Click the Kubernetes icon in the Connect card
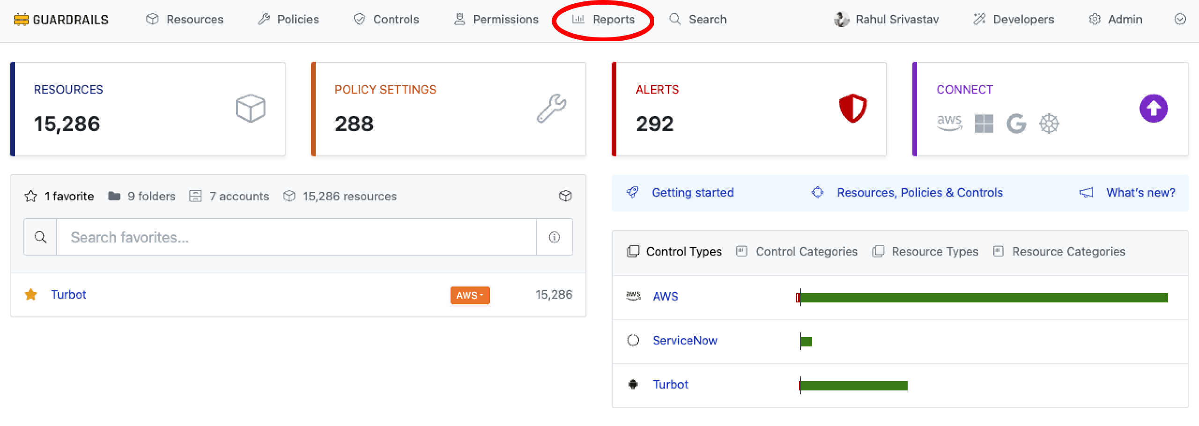The height and width of the screenshot is (426, 1199). [x=1050, y=124]
